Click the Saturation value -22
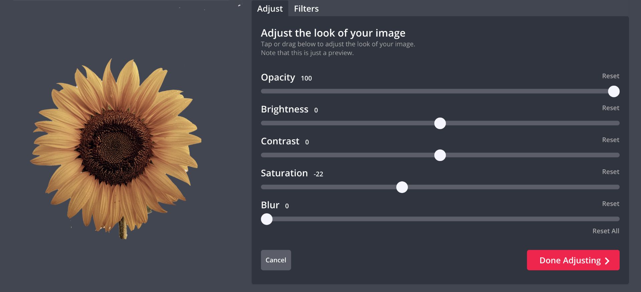Image resolution: width=641 pixels, height=292 pixels. tap(318, 174)
